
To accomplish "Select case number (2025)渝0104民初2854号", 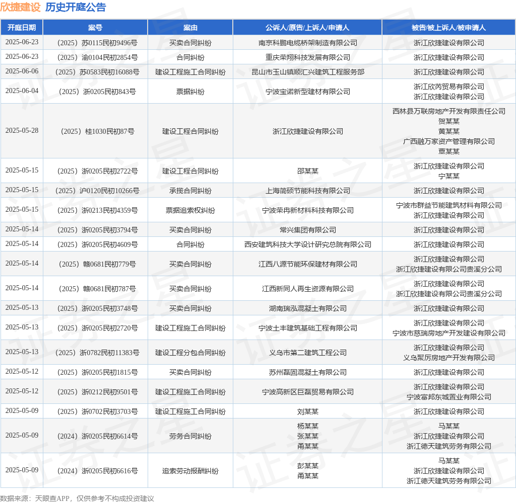I will click(x=95, y=57).
